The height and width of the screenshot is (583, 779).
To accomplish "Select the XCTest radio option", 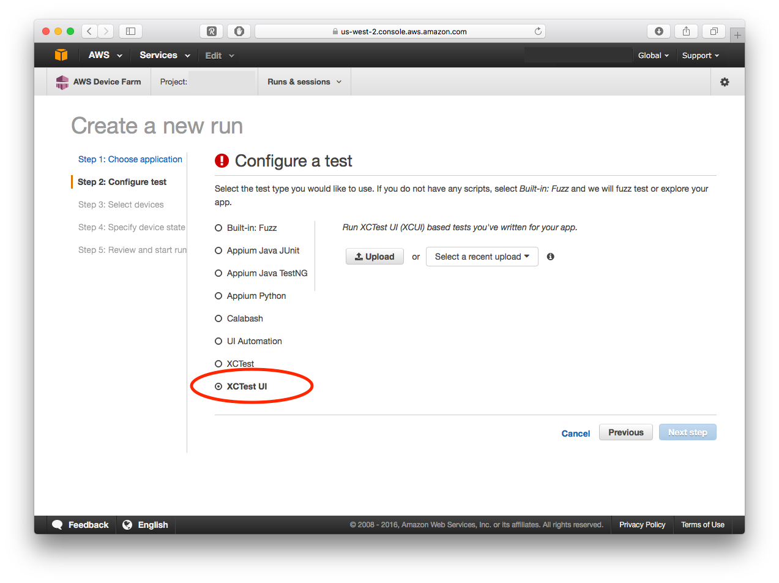I will [x=218, y=364].
